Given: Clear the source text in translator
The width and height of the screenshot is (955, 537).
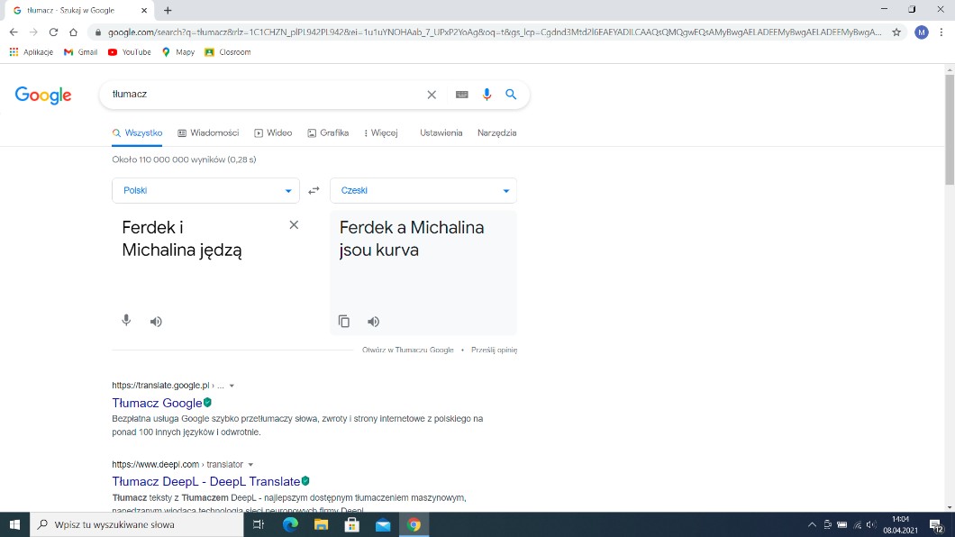Looking at the screenshot, I should pos(294,225).
